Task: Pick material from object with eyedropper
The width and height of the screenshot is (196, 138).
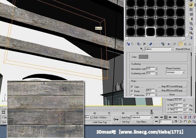Action: click(142, 49)
